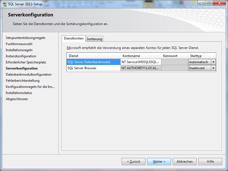Click Konfigurationsregeln für die Ins... step
The image size is (228, 171).
[30, 87]
